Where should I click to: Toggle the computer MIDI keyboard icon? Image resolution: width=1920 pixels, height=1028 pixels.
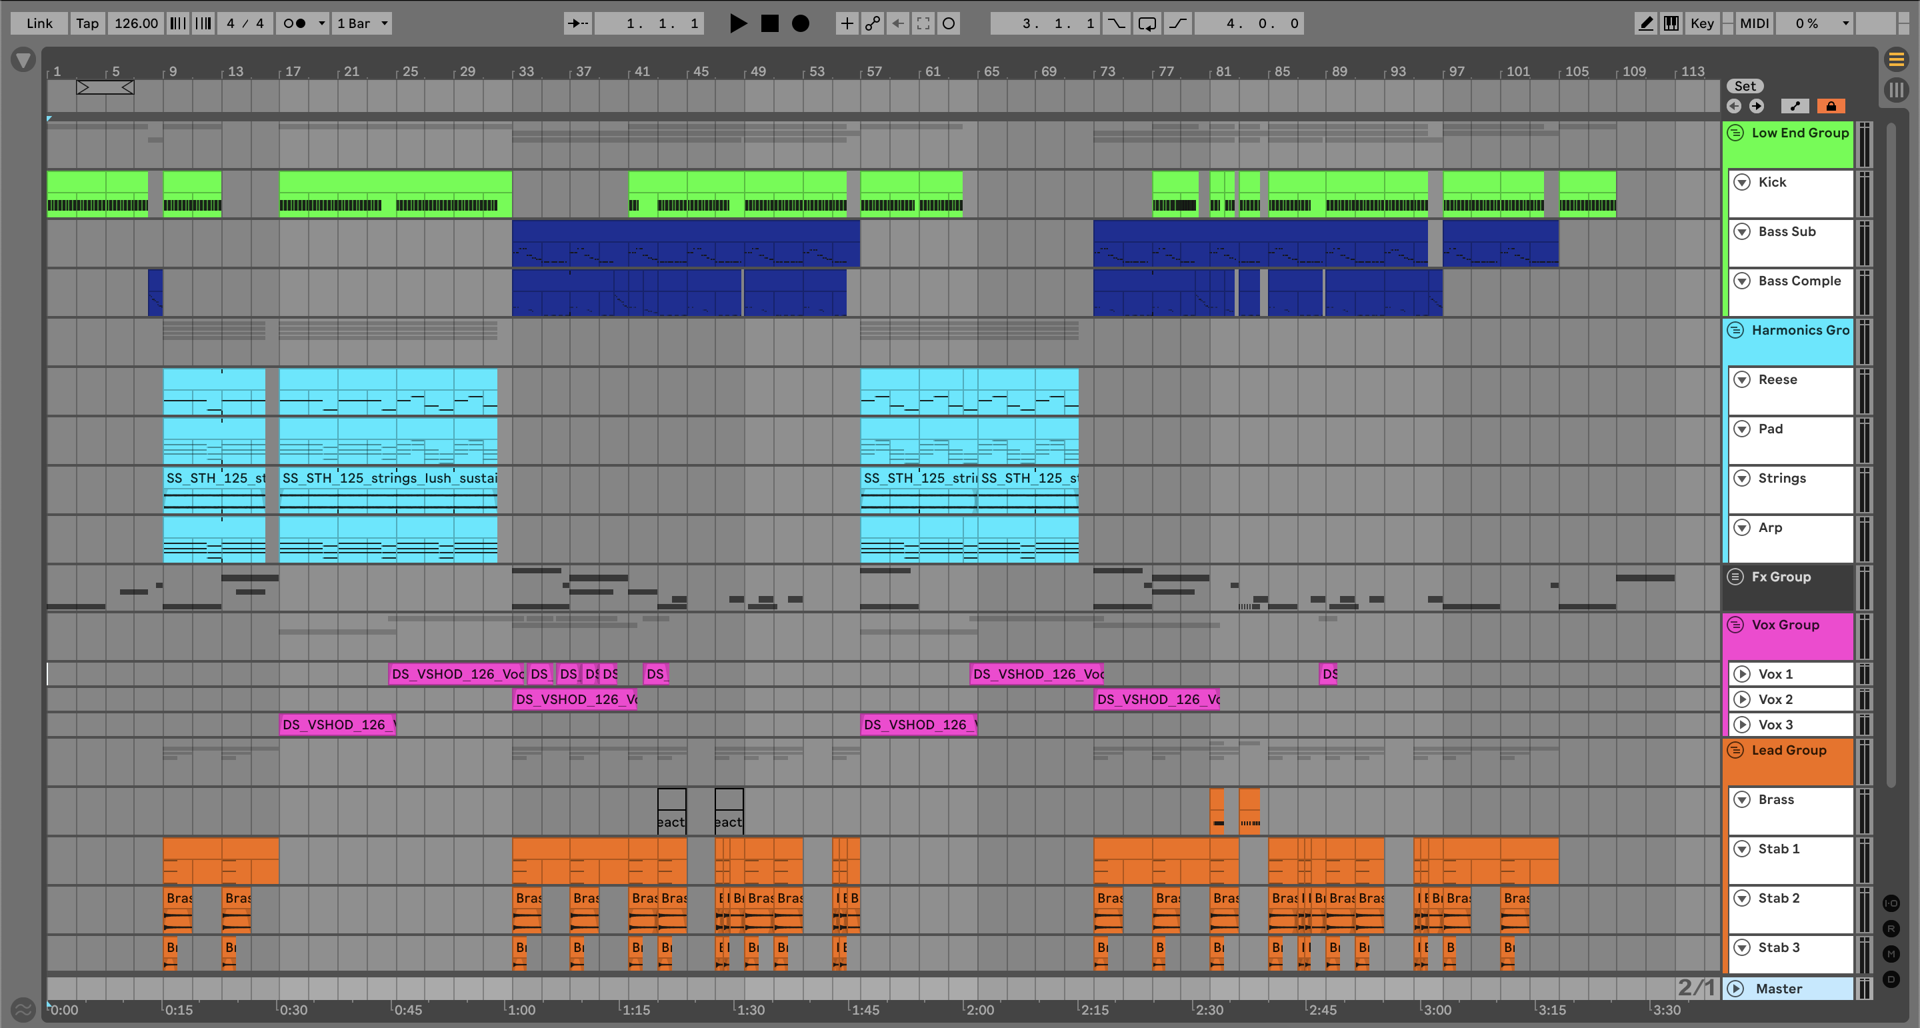(x=1671, y=23)
